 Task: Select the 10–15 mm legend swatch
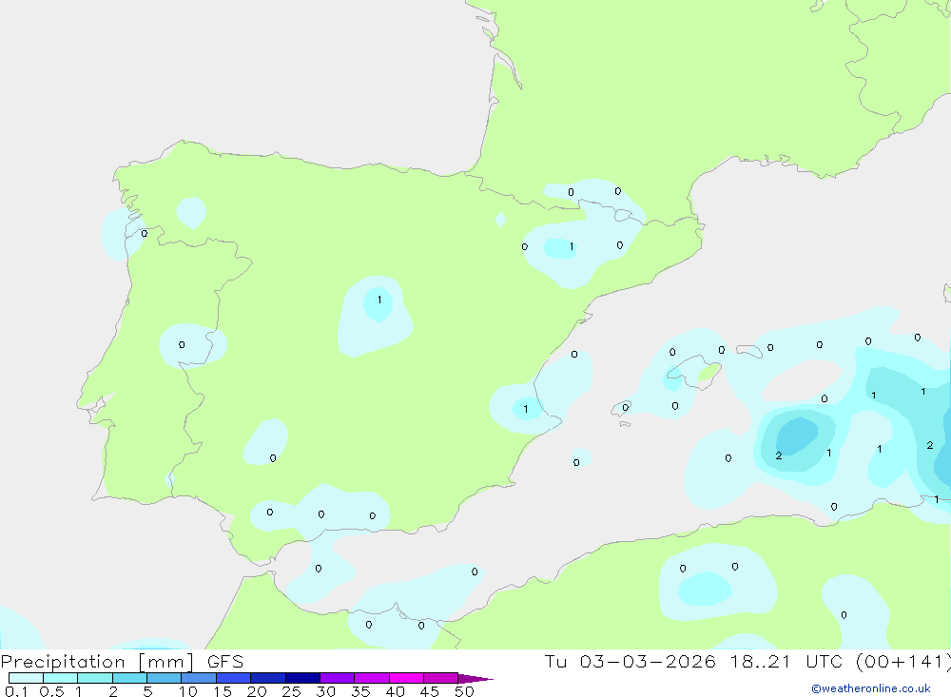(x=199, y=678)
